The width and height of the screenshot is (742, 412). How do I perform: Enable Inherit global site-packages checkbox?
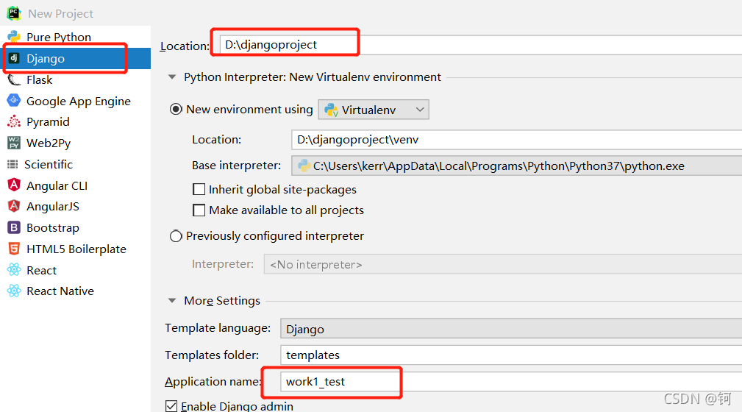tap(199, 189)
